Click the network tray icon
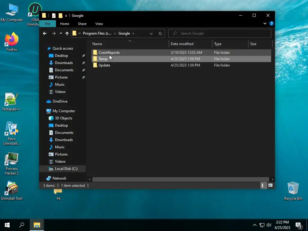 pyautogui.click(x=262, y=225)
